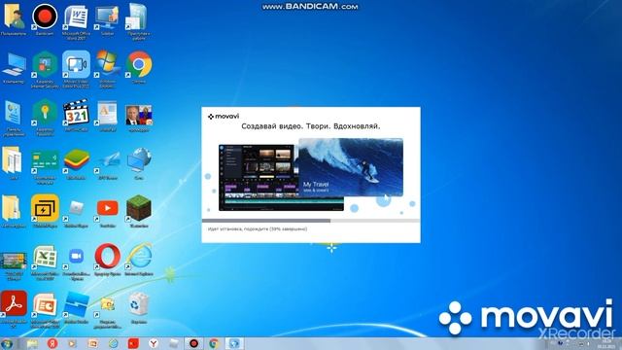Screen dimensions: 622x350
Task: Open the YouTube desktop shortcut
Action: pos(107,208)
